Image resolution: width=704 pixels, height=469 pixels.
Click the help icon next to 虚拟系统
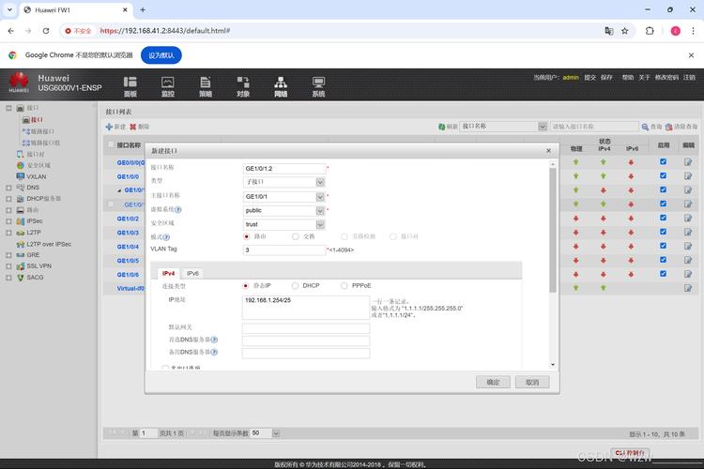pos(178,211)
